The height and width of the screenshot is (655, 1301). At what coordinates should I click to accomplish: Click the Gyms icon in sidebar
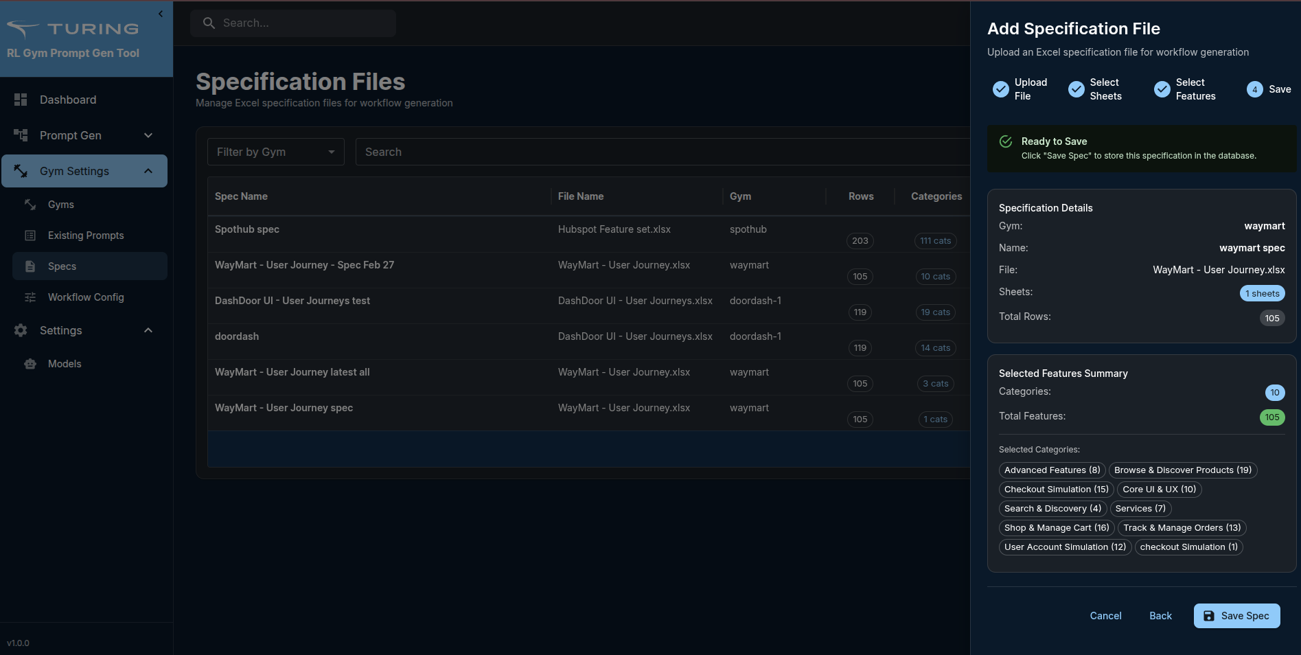(x=30, y=205)
